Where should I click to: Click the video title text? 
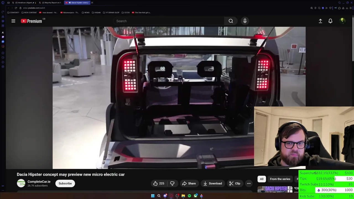pyautogui.click(x=71, y=174)
